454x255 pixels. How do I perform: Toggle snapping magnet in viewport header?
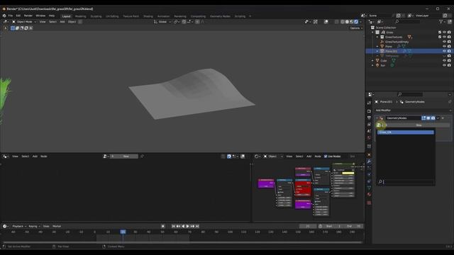pos(184,22)
